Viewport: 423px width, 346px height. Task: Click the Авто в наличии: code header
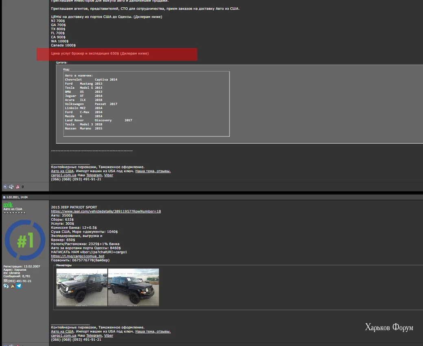coord(79,76)
